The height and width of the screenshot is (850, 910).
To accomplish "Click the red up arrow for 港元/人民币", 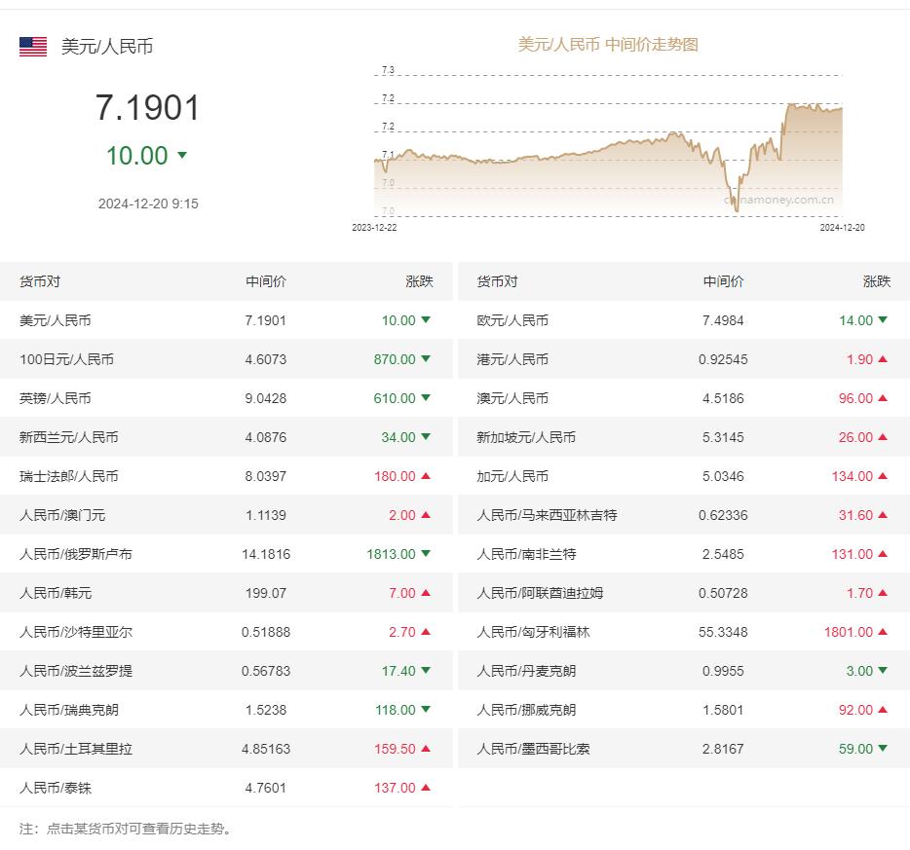I will [882, 359].
